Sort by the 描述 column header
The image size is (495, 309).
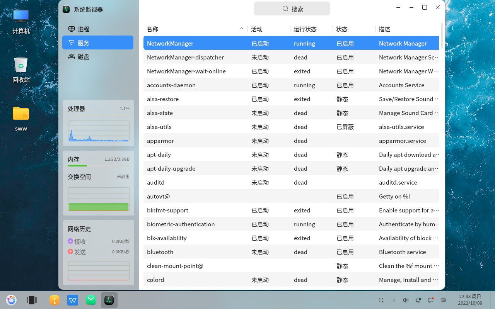[407, 29]
